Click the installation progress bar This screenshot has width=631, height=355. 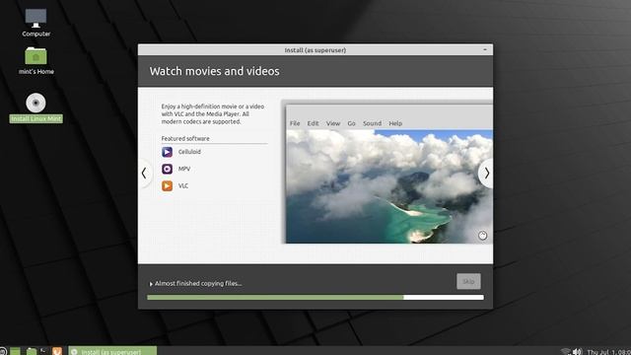point(315,298)
